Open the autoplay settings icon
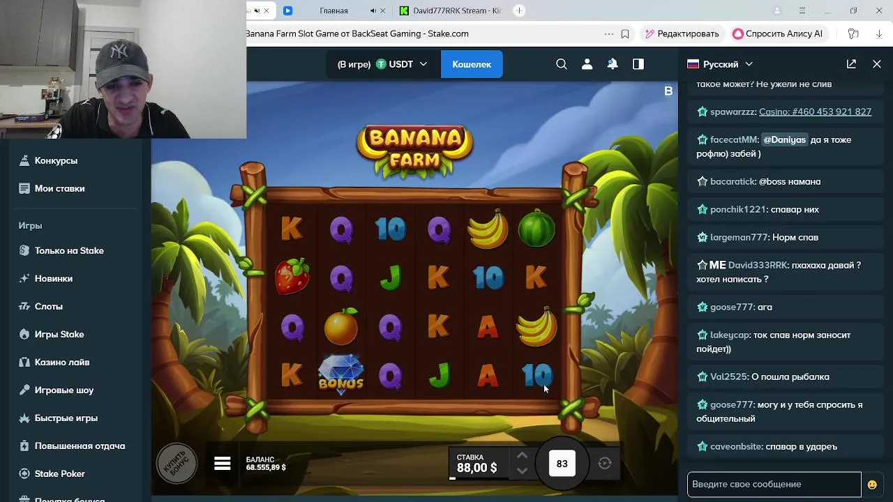The image size is (893, 502). click(x=605, y=463)
